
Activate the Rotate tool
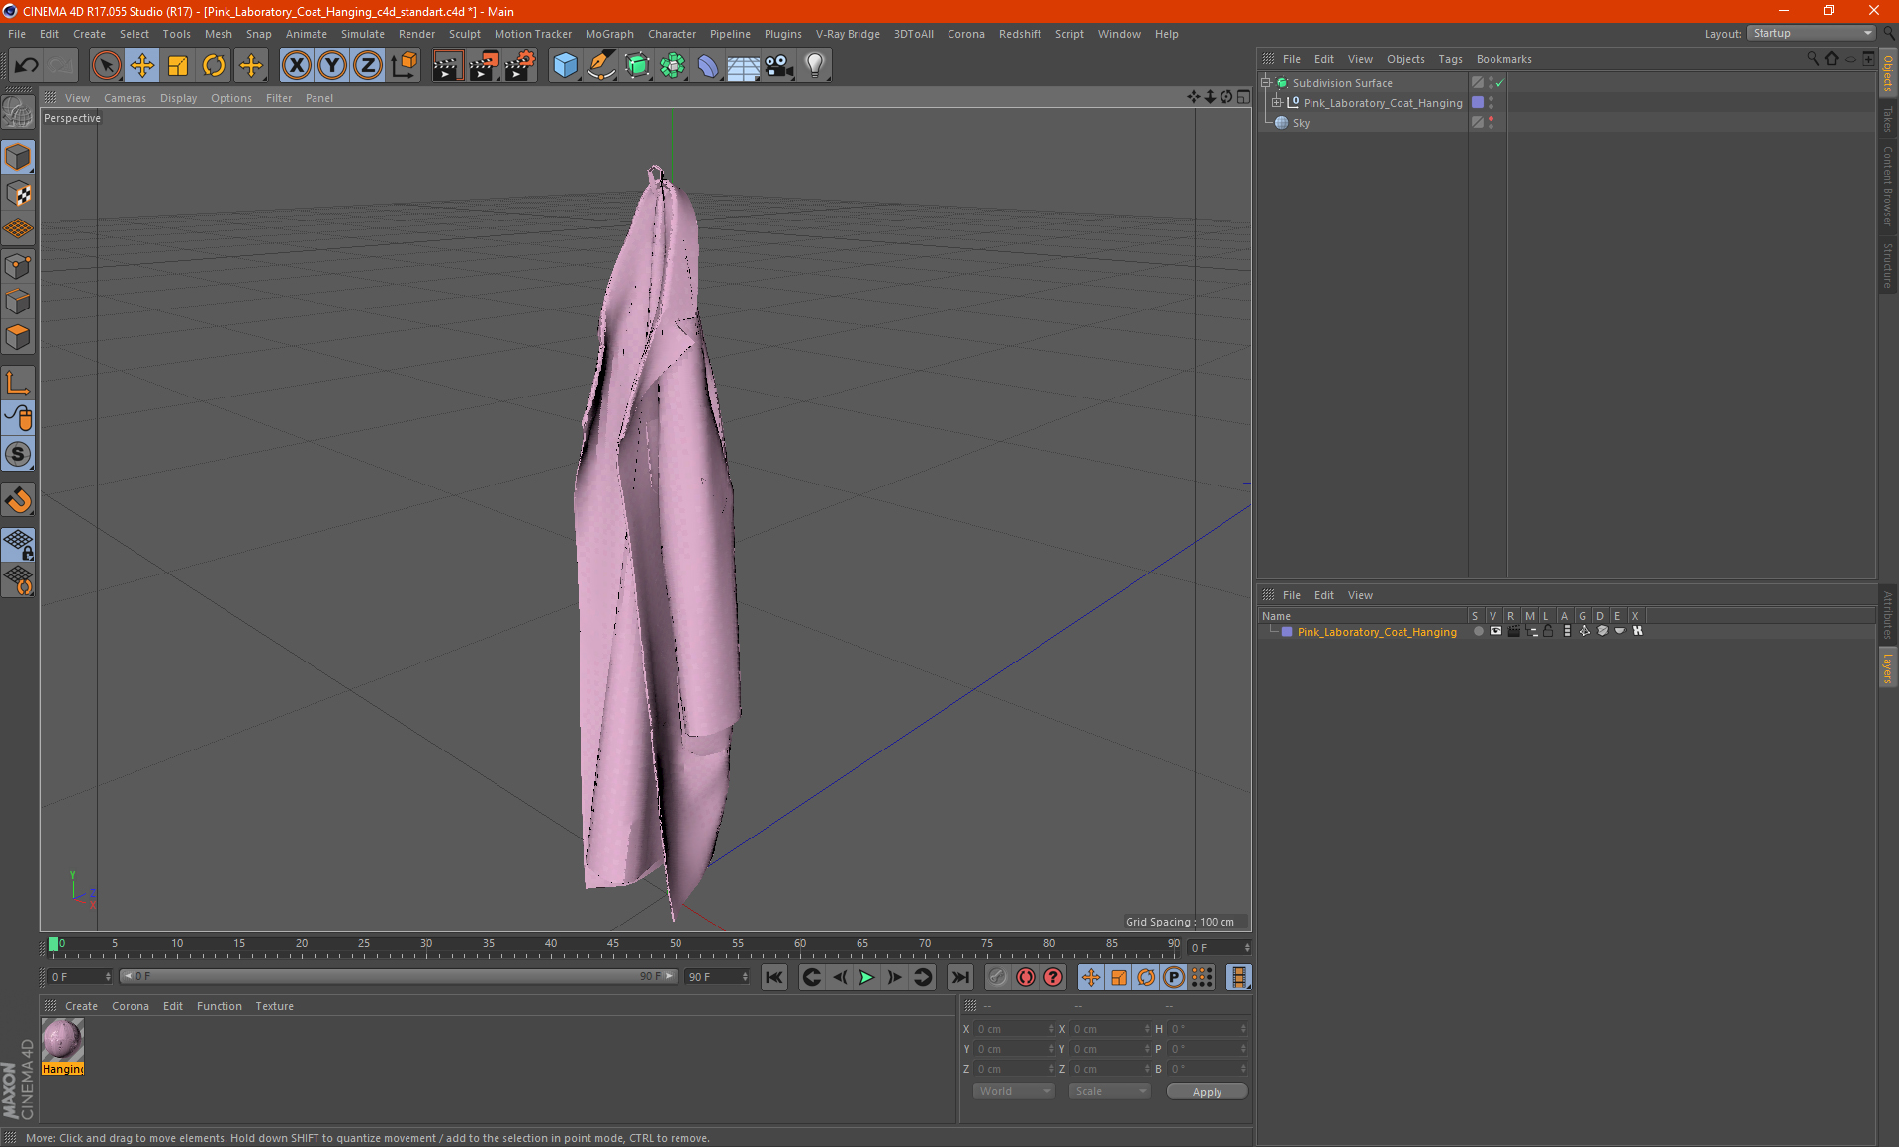tap(214, 65)
